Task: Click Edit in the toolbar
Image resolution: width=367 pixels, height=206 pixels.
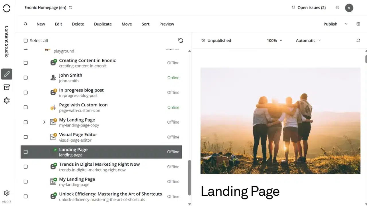Action: pos(58,24)
